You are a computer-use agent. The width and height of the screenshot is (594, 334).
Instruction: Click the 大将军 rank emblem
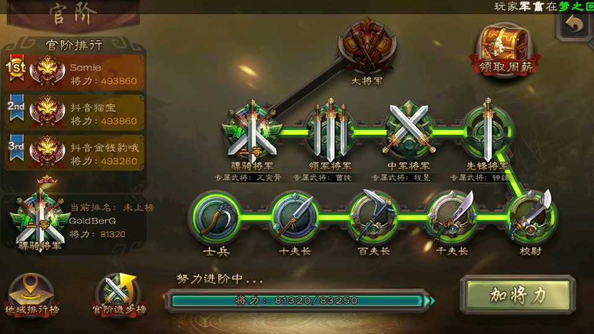click(367, 45)
